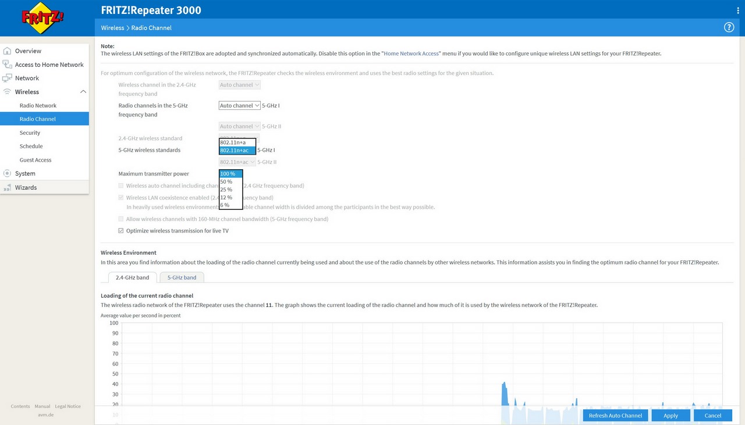The image size is (745, 425).
Task: Click Radio Channel in the breadcrumb
Action: click(x=151, y=28)
